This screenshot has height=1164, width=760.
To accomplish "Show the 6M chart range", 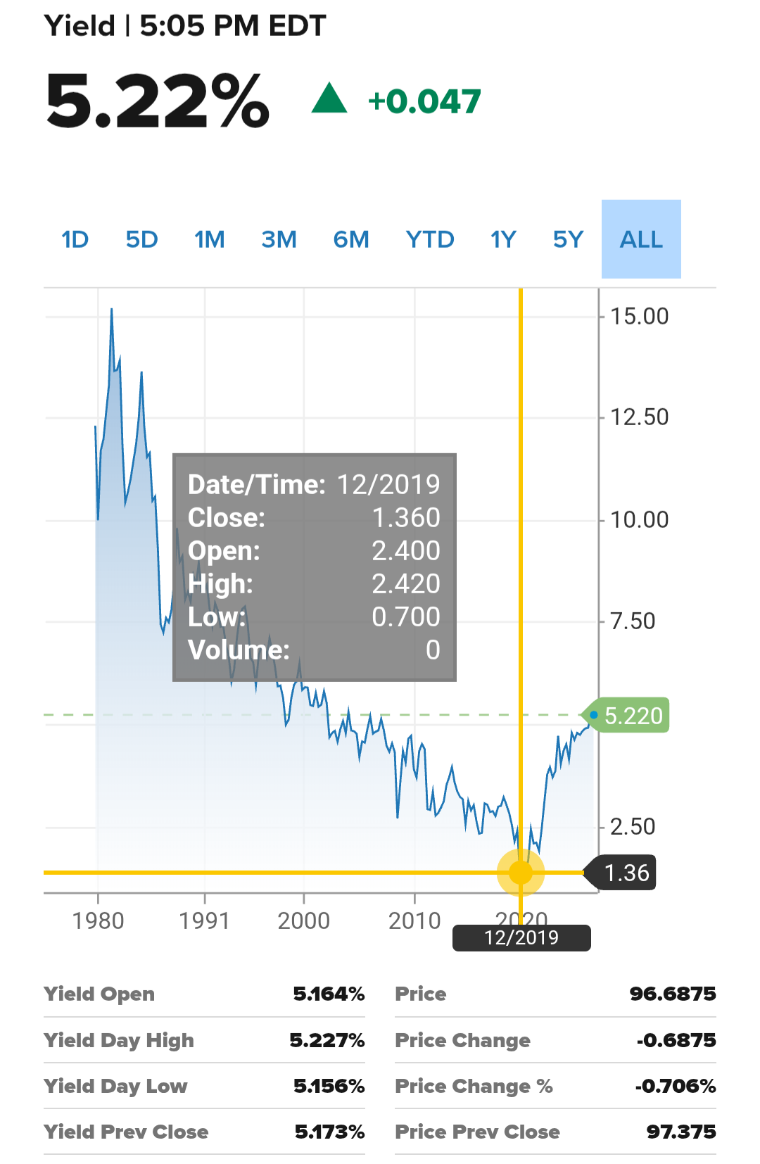I will 350,239.
